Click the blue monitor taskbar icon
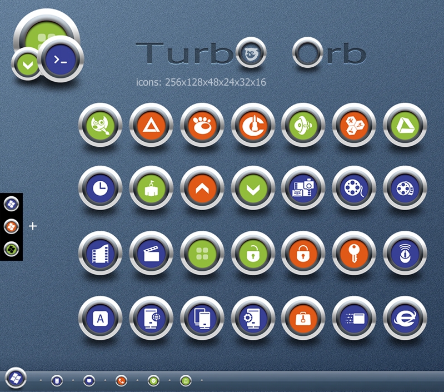Image resolution: width=444 pixels, height=392 pixels. tap(89, 381)
